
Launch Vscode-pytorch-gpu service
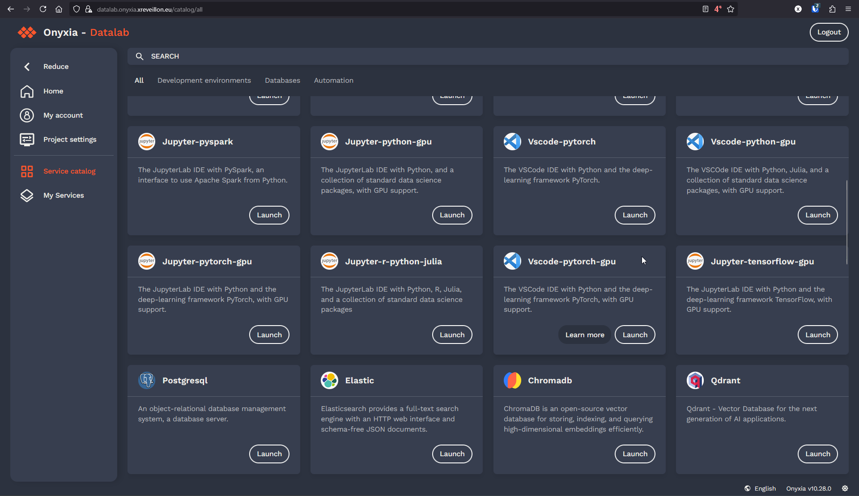[x=634, y=335]
